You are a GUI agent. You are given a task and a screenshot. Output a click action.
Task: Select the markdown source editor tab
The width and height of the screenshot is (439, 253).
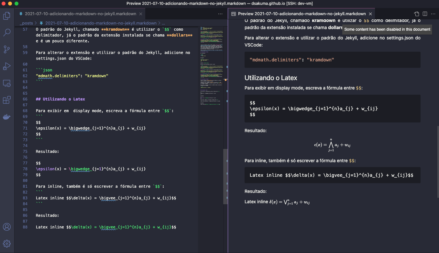tap(80, 14)
